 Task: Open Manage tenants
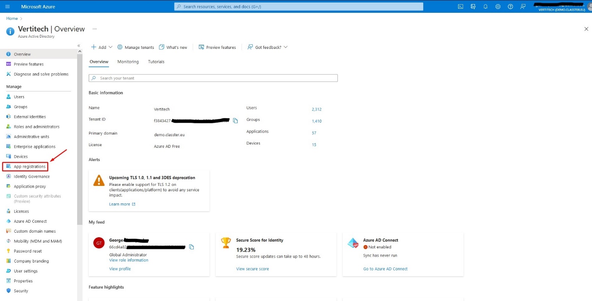[136, 47]
